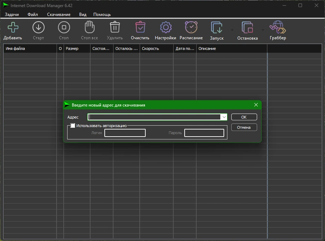The height and width of the screenshot is (241, 325).
Task: Minimize the Internet Download Manager window
Action: tap(284, 5)
